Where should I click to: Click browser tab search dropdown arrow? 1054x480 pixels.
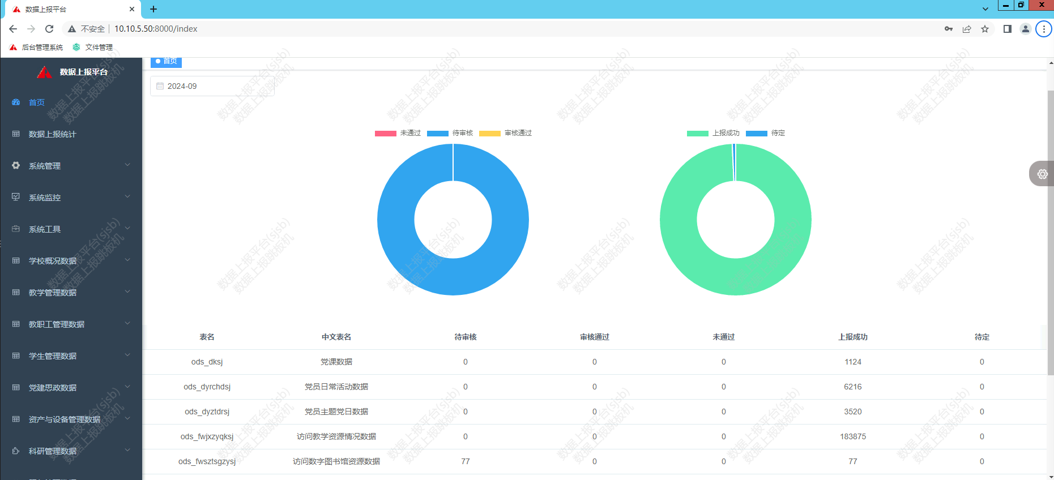[985, 9]
